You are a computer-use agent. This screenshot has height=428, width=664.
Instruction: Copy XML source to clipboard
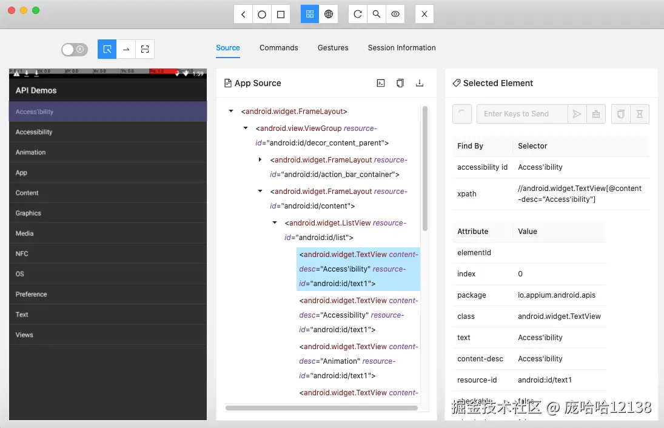pyautogui.click(x=400, y=83)
